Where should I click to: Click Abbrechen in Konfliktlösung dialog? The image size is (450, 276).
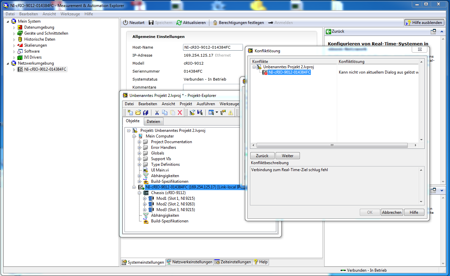pyautogui.click(x=392, y=212)
